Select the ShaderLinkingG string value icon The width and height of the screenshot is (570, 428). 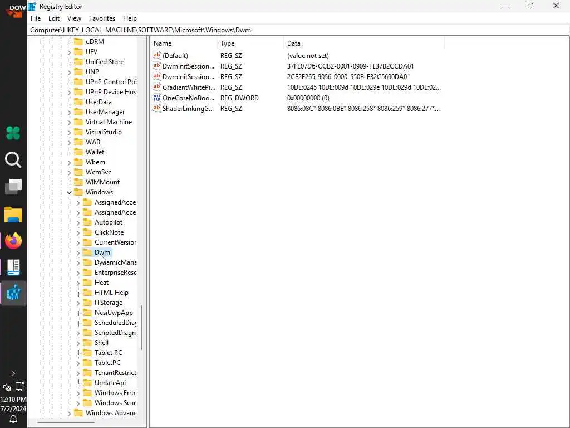pyautogui.click(x=156, y=108)
